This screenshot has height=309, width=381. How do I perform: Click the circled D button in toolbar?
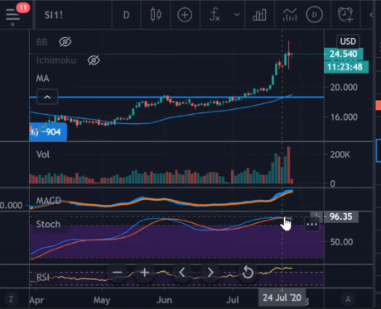[x=315, y=15]
